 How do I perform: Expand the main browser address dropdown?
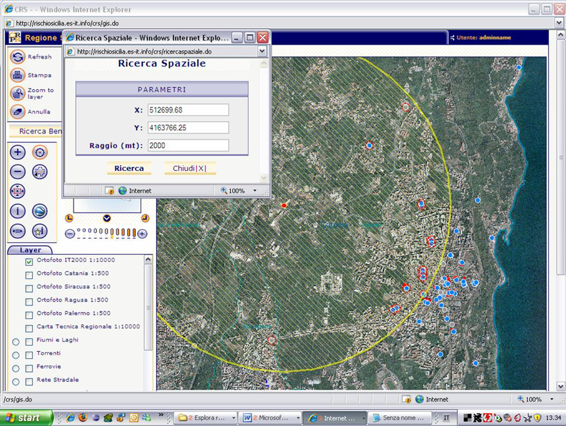[559, 23]
